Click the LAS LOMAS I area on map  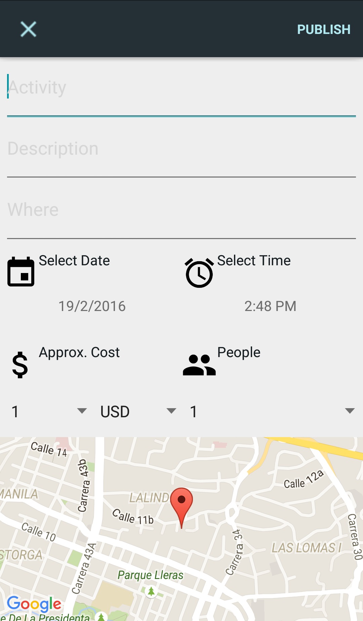pos(306,548)
